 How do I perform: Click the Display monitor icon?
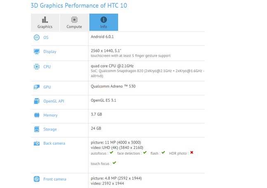[37, 51]
